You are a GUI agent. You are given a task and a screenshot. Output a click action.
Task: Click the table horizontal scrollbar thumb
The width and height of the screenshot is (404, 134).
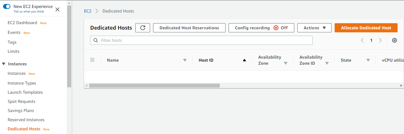[x=154, y=86]
